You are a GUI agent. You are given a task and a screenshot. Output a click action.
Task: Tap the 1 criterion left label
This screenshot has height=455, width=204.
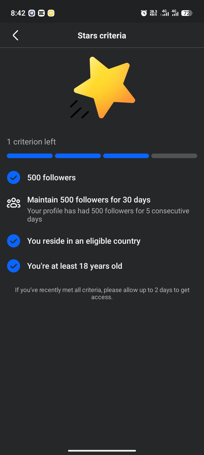(31, 142)
